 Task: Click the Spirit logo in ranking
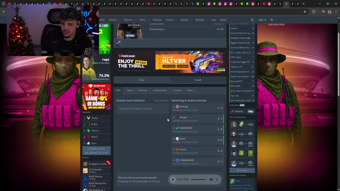click(88, 143)
